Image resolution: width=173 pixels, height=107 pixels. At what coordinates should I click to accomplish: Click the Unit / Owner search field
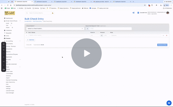pyautogui.click(x=59, y=35)
